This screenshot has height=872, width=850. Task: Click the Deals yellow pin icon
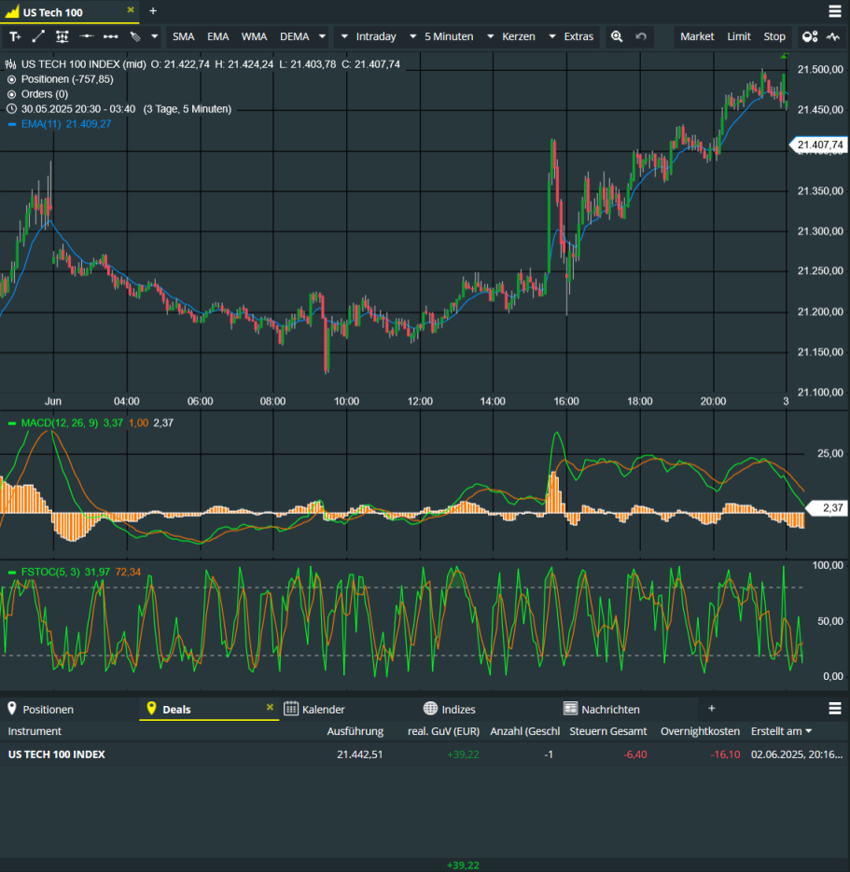pos(151,709)
